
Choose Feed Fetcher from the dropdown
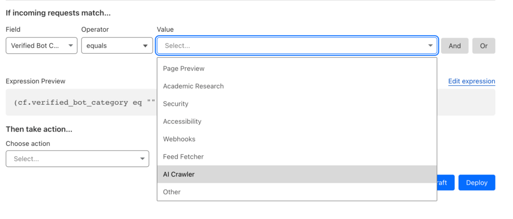click(183, 156)
